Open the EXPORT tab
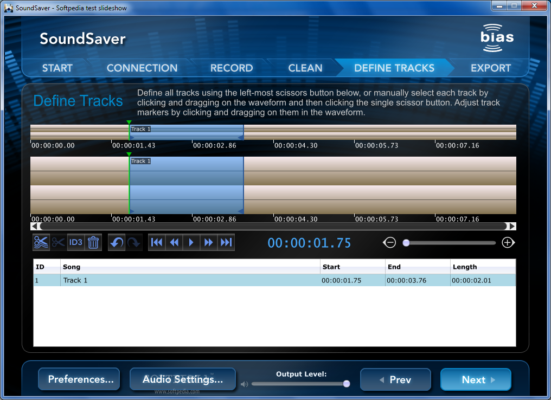551x400 pixels. click(491, 68)
